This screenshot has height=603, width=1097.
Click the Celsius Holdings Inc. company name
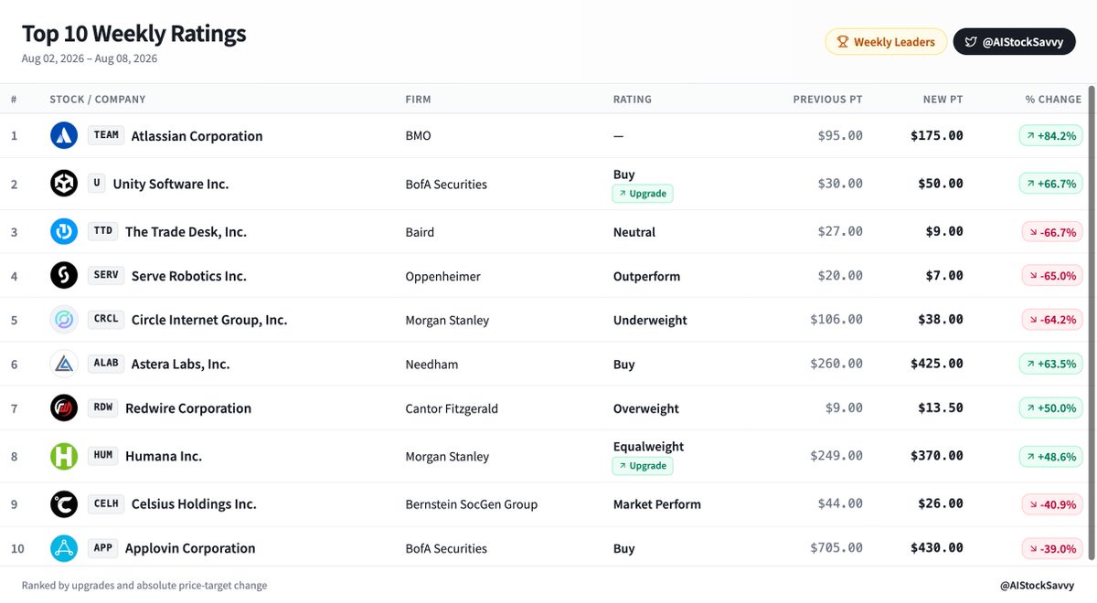pyautogui.click(x=194, y=504)
